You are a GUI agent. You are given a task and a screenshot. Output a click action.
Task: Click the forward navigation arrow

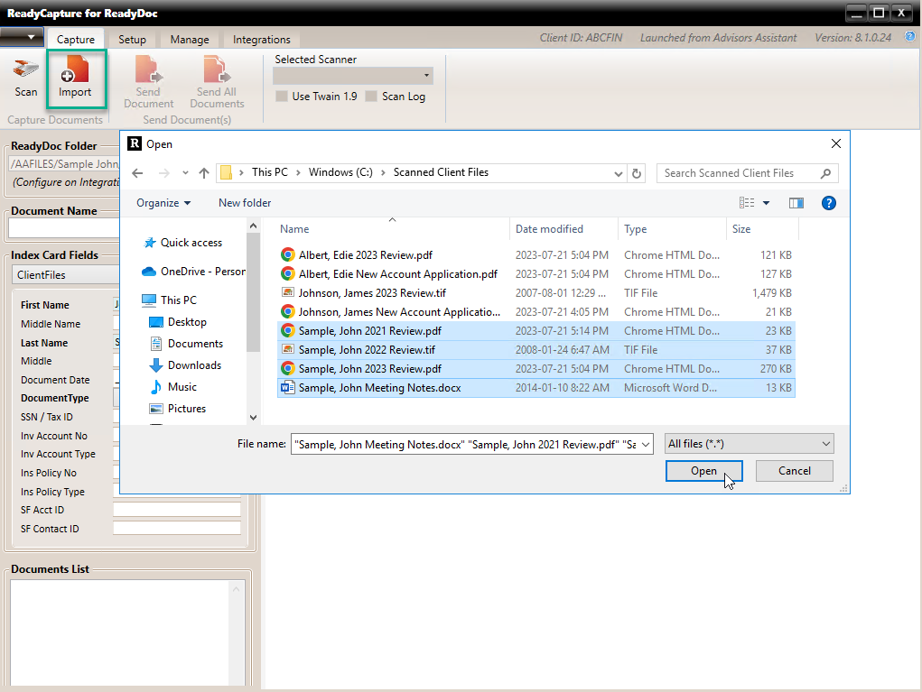[164, 172]
